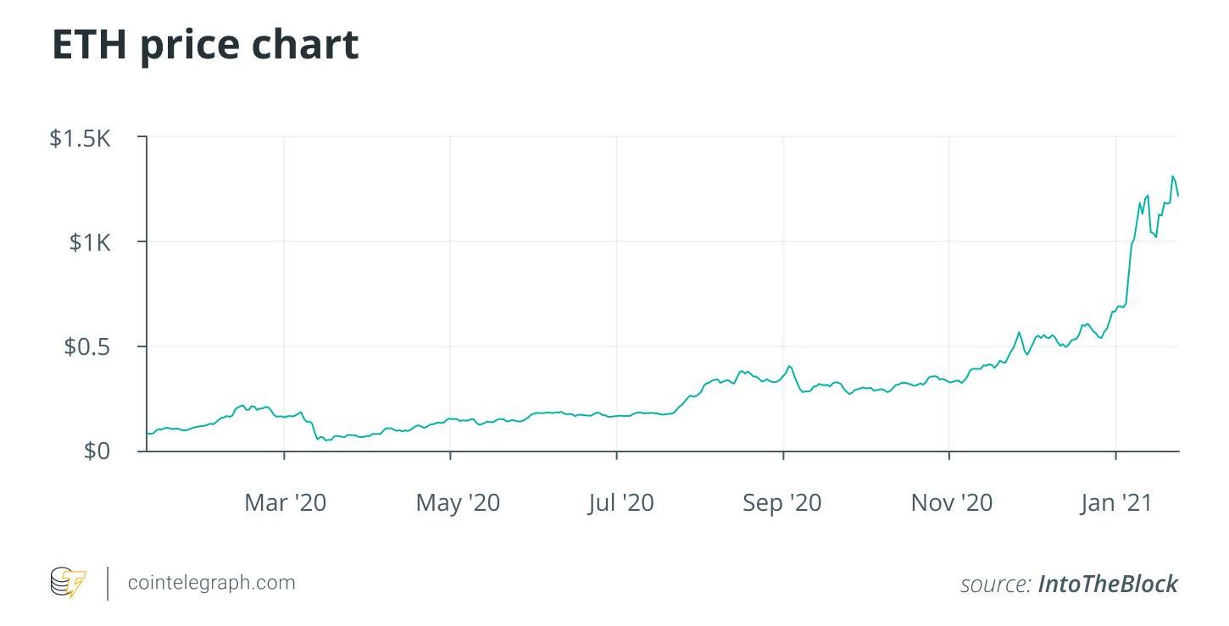Click the price line peak at Sep '20
This screenshot has height=626, width=1229.
[789, 366]
